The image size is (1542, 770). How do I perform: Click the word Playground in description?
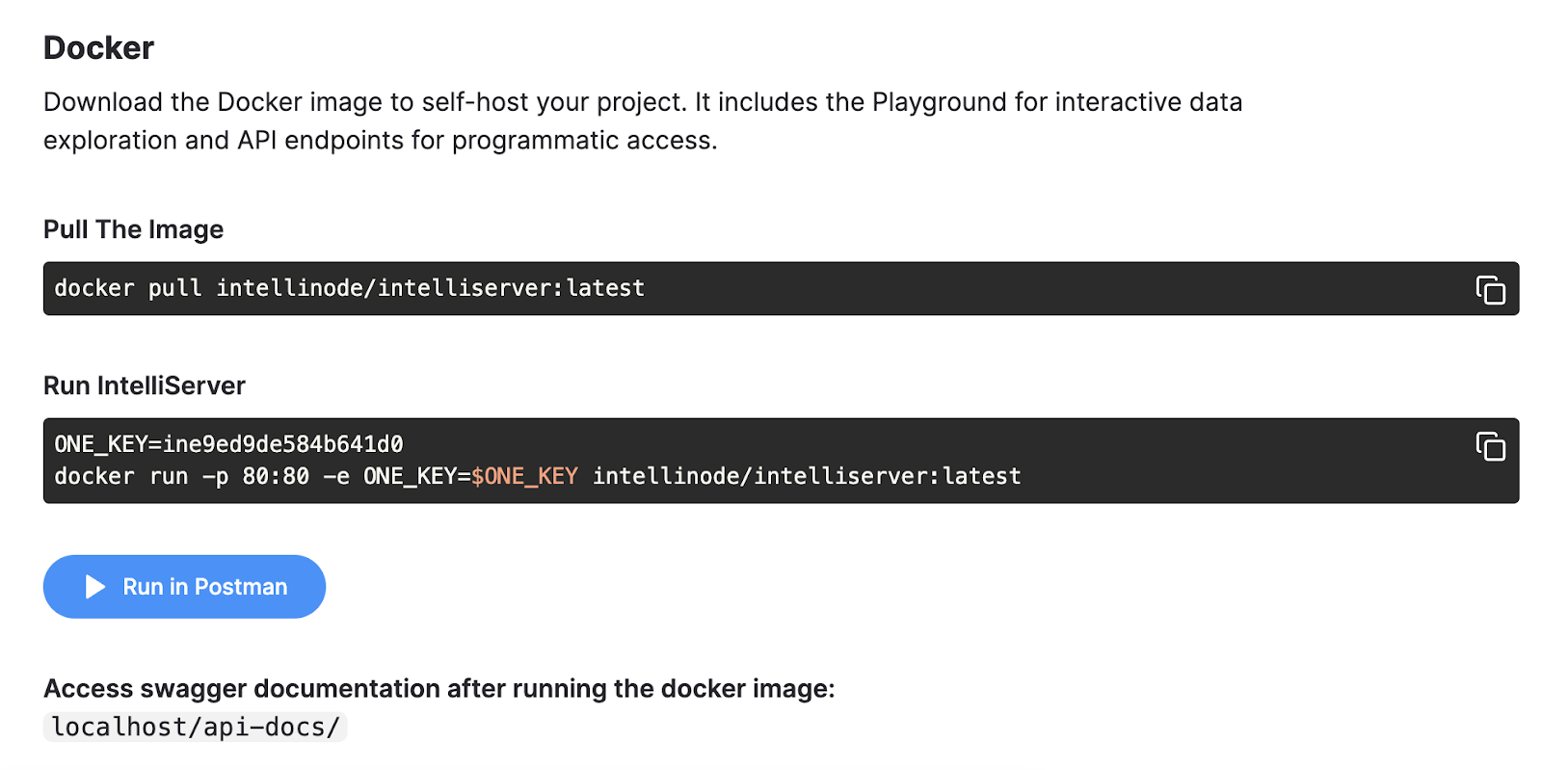point(939,102)
